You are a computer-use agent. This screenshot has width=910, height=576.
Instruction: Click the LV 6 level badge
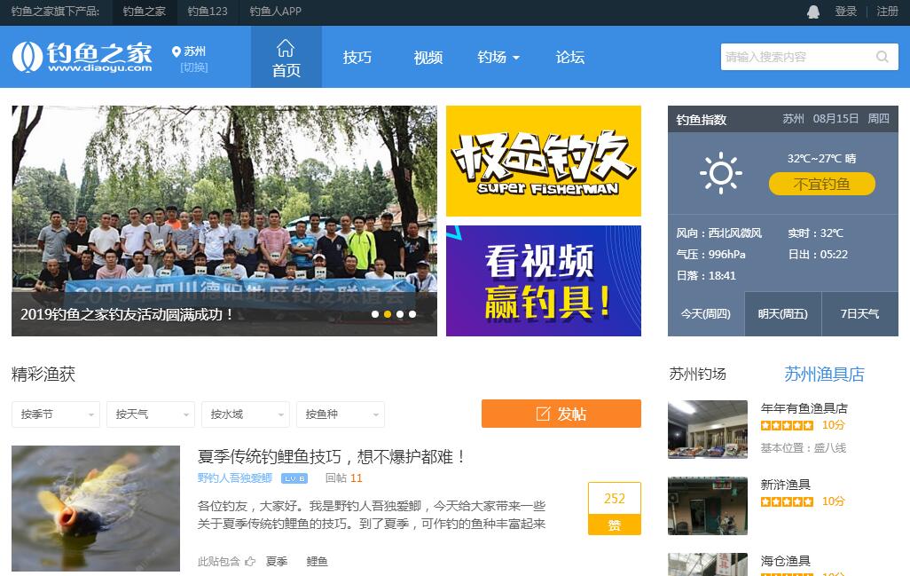pos(294,478)
